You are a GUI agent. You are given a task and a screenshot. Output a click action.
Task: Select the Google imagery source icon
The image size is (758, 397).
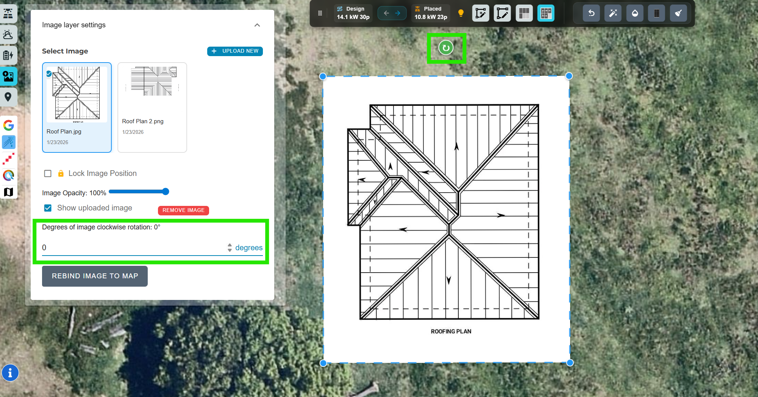(x=8, y=125)
